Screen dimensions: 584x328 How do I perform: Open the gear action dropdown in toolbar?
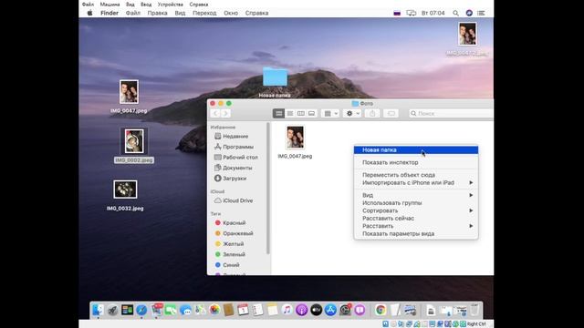[x=352, y=113]
